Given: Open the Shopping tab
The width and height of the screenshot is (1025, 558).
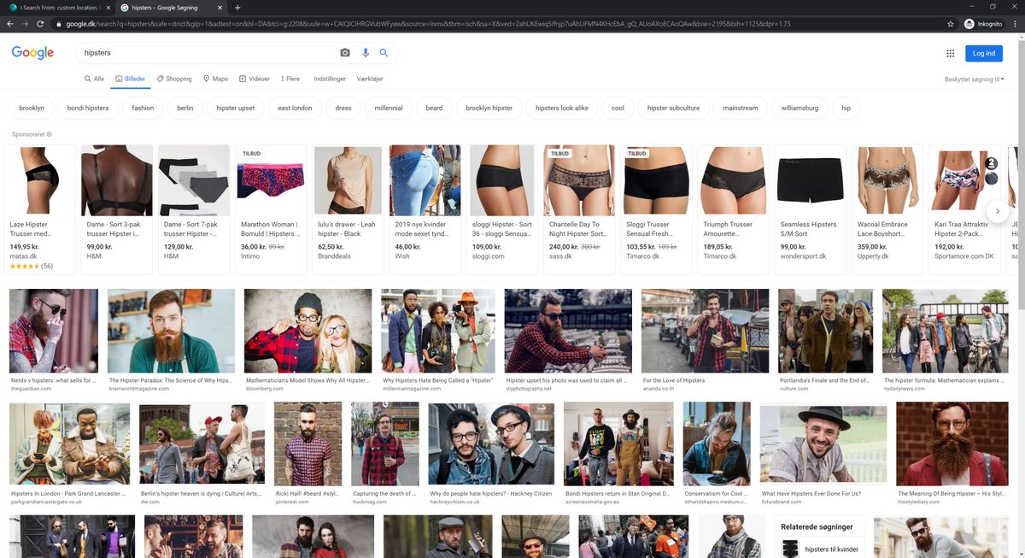Looking at the screenshot, I should 174,79.
